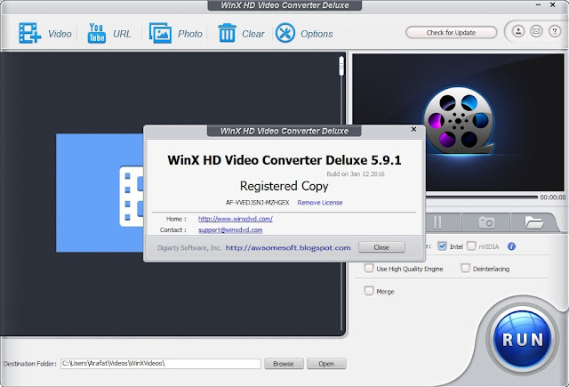The image size is (569, 387).
Task: Uncheck the Intel hardware checkbox
Action: (442, 246)
